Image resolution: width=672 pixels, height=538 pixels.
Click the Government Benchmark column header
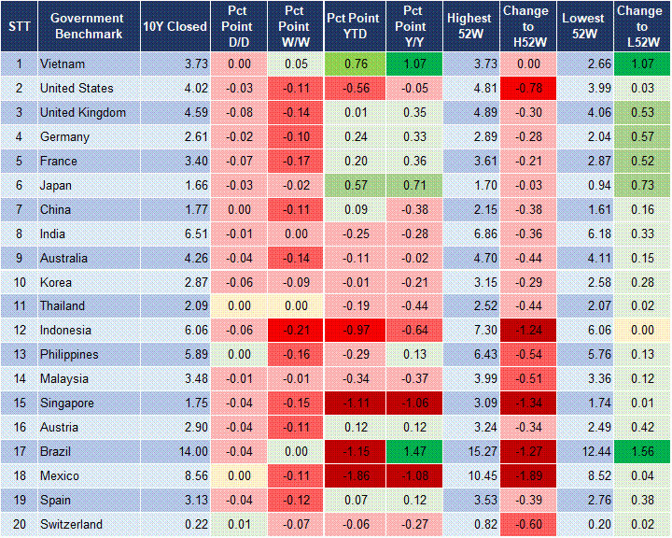(87, 26)
